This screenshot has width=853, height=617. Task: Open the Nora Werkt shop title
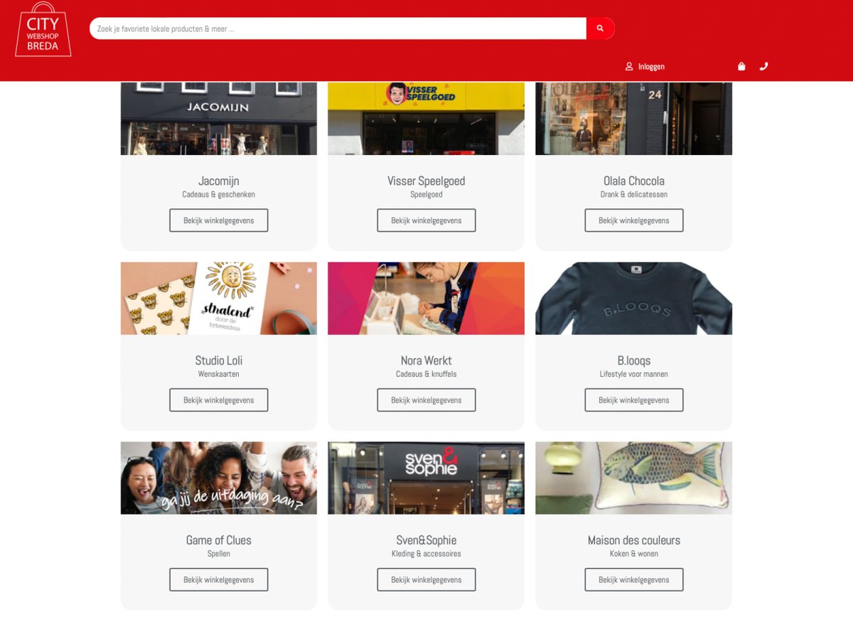(x=426, y=360)
